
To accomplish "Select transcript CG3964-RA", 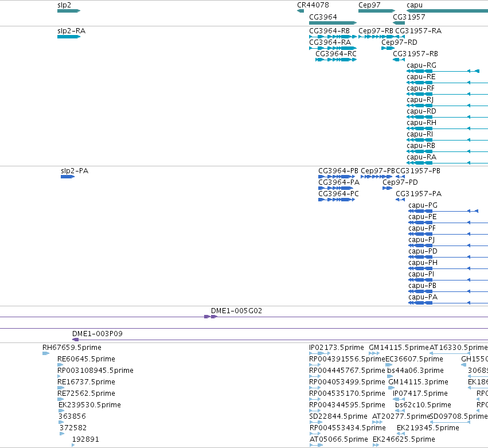I will coord(333,48).
